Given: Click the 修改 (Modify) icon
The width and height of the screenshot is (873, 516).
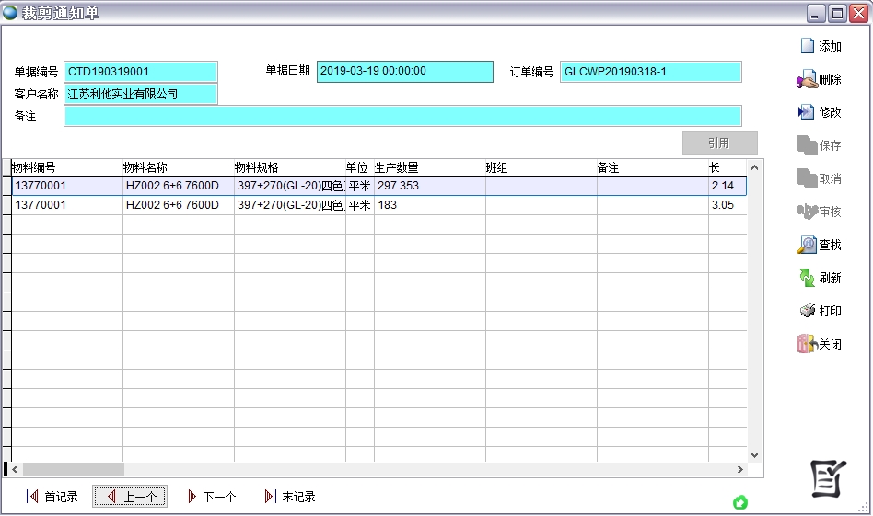Looking at the screenshot, I should point(807,112).
